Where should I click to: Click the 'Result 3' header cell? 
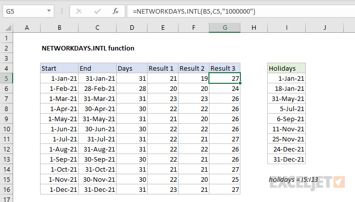point(225,68)
